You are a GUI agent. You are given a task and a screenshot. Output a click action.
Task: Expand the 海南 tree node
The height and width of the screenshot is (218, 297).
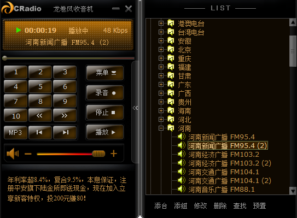point(161,111)
